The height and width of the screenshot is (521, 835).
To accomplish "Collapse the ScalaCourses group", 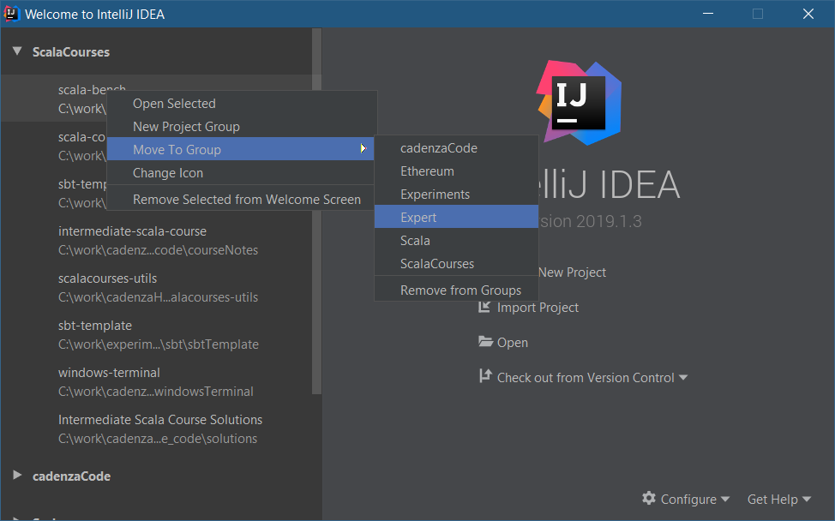I will tap(17, 51).
